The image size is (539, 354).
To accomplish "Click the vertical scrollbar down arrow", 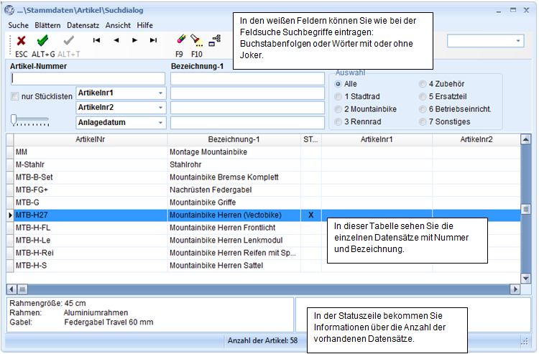I will click(525, 279).
